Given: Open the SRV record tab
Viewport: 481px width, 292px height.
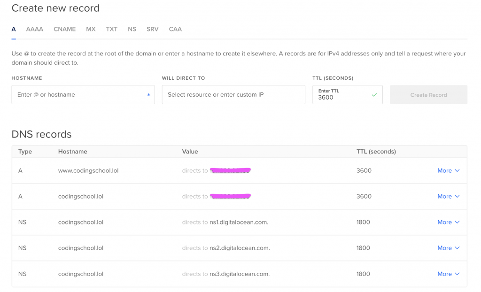Looking at the screenshot, I should pyautogui.click(x=152, y=29).
